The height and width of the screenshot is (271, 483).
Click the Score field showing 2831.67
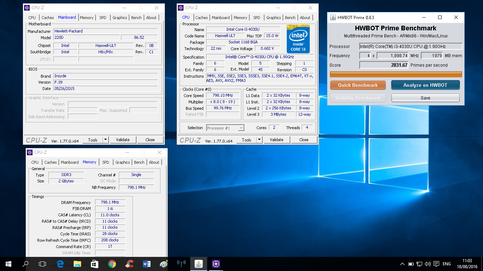pyautogui.click(x=384, y=65)
